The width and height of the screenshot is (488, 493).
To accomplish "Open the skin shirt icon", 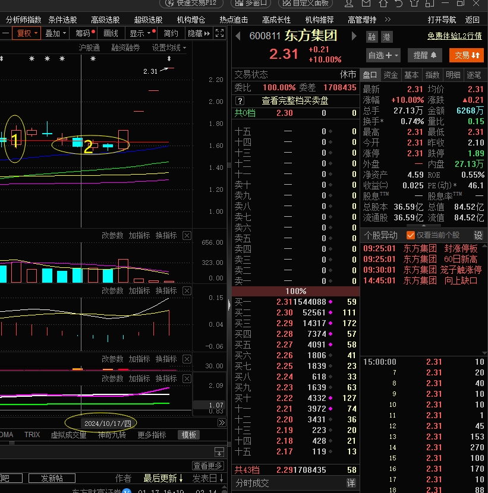I will tap(414, 3).
